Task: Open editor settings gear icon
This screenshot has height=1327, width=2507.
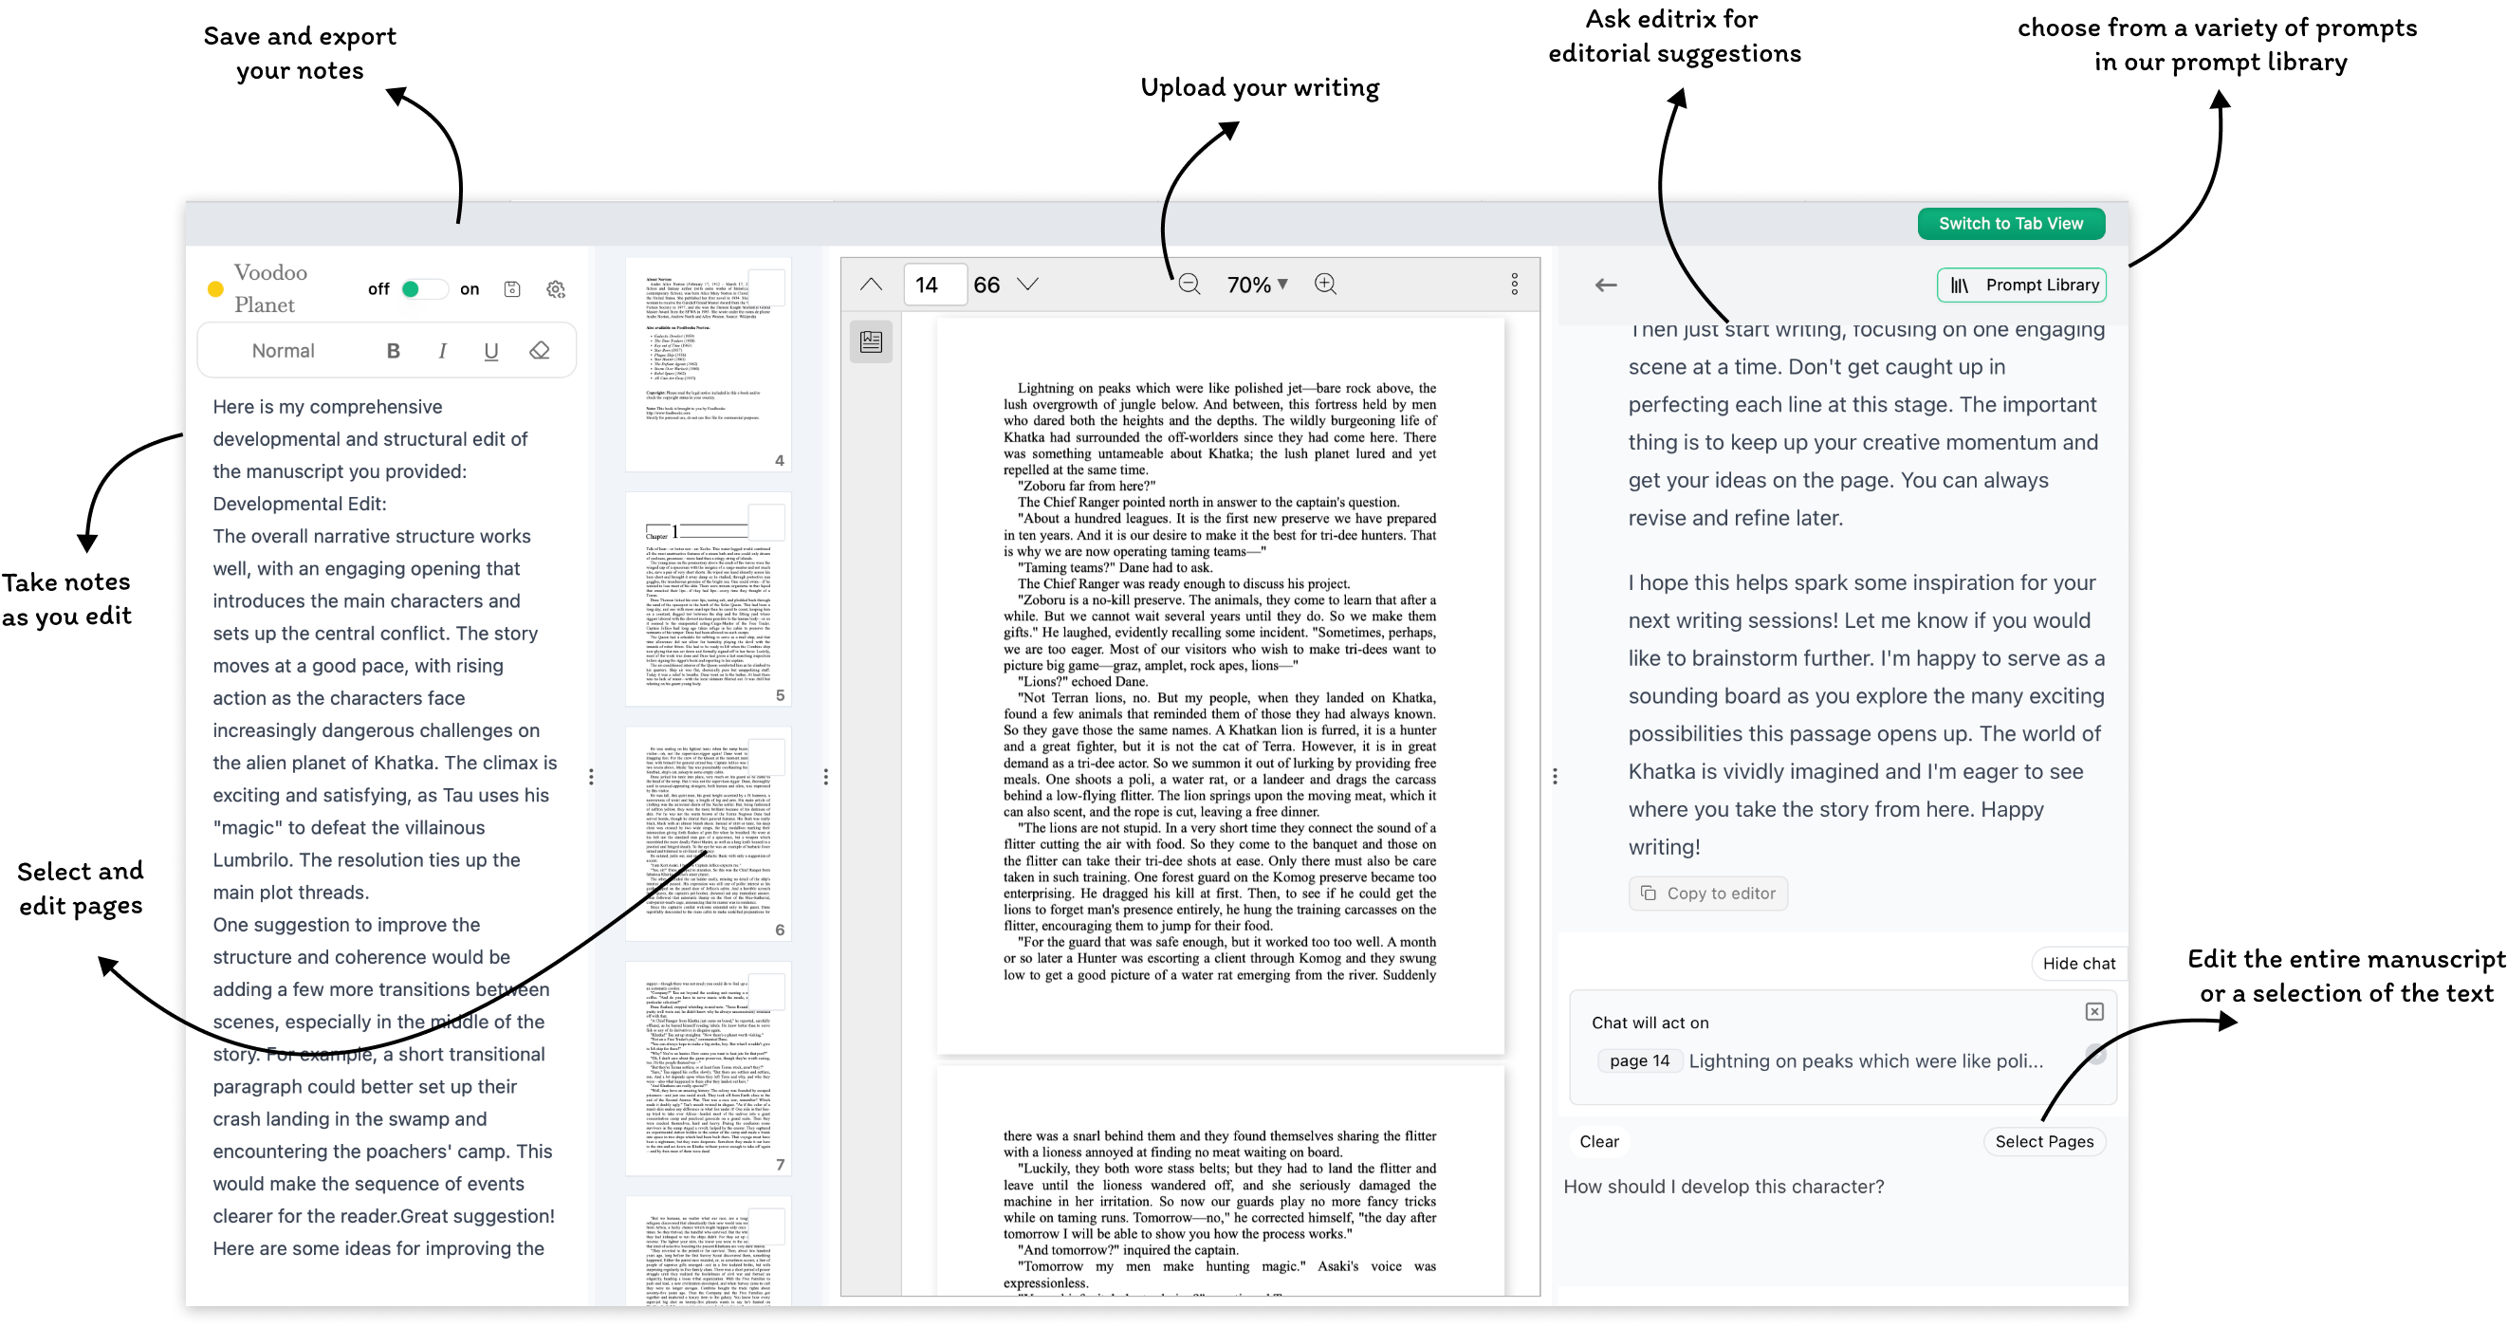Action: tap(556, 289)
